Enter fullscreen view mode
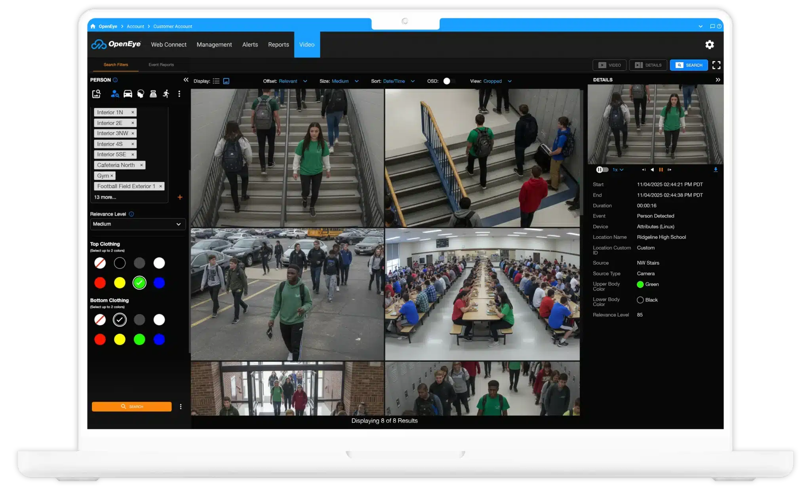This screenshot has width=811, height=489. coord(717,65)
